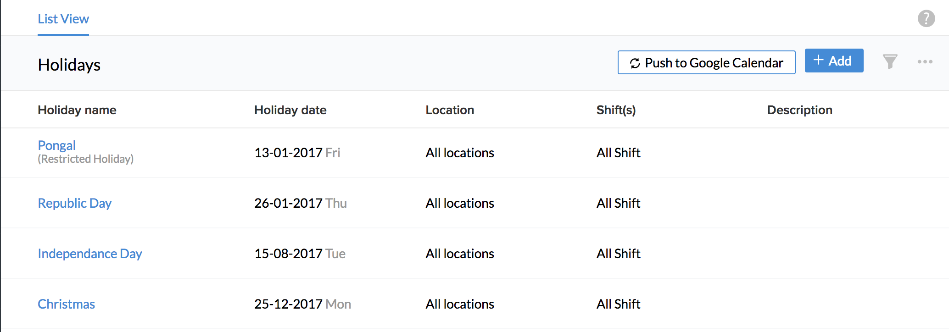Click the Holiday name column header
The height and width of the screenshot is (332, 949).
[77, 110]
